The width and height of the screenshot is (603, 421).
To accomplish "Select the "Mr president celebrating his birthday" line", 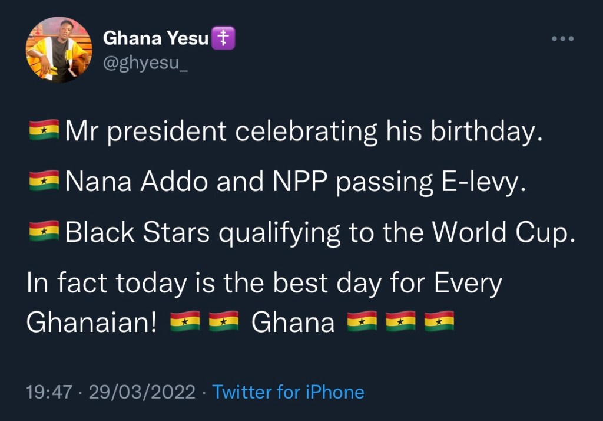I will [303, 131].
